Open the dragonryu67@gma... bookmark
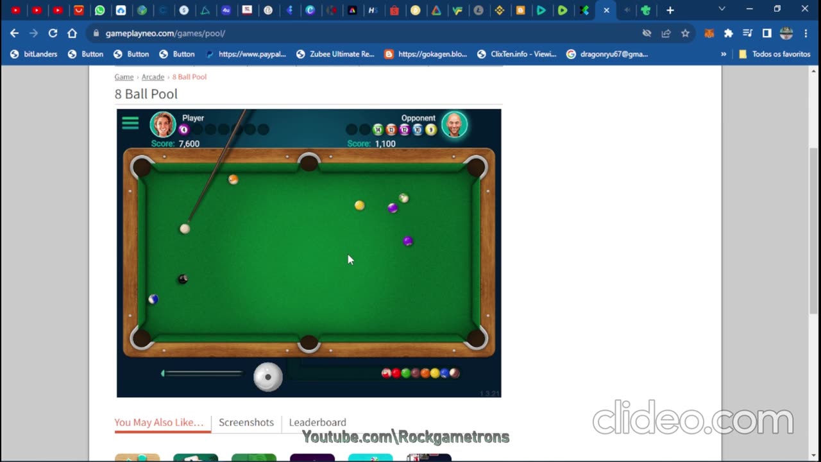 (x=607, y=55)
